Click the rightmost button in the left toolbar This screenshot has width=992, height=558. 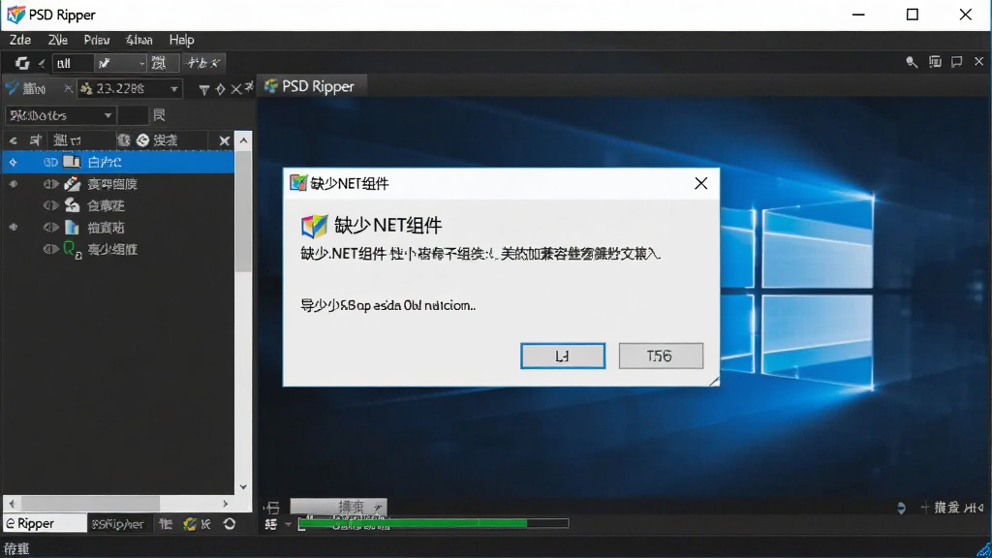tap(203, 63)
